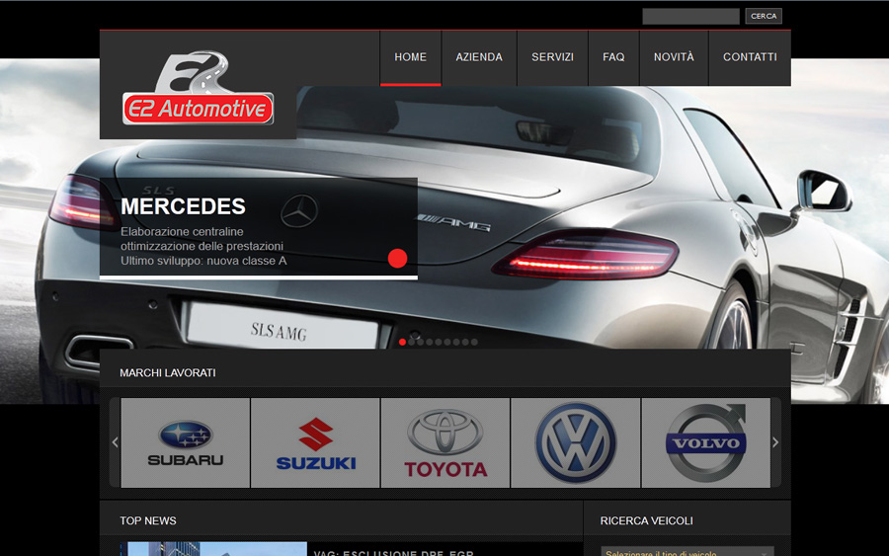Click the MARCHI LAVORATI heading
Screen dimensions: 889x556
[167, 373]
